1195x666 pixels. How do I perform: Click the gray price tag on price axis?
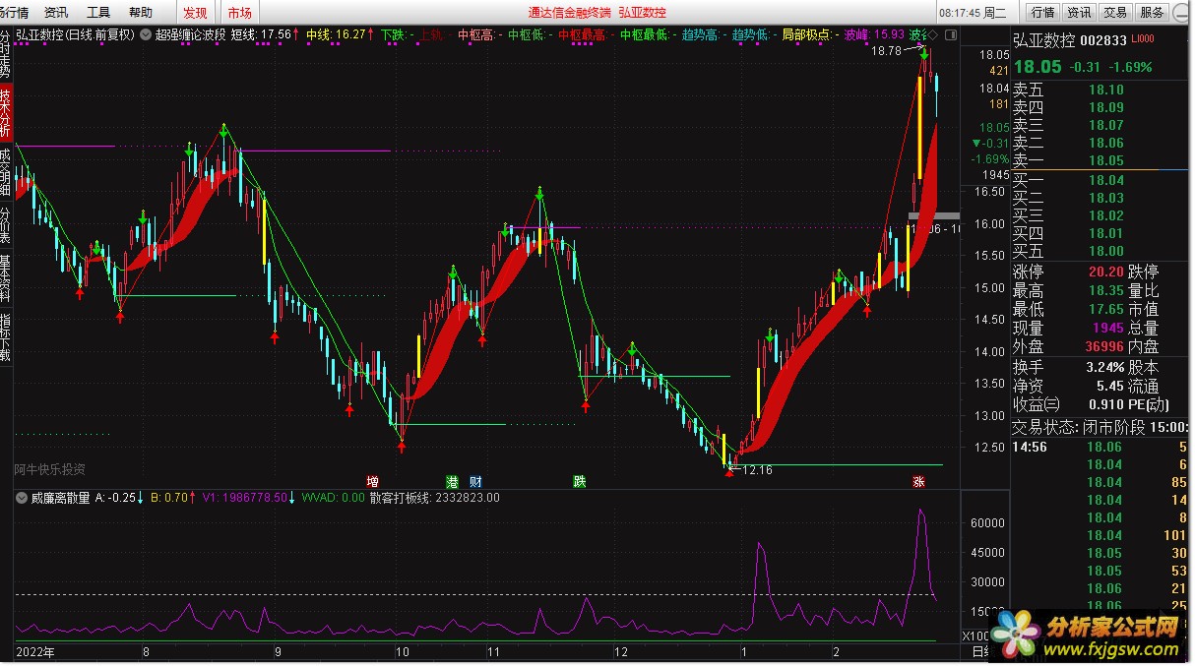tap(934, 214)
